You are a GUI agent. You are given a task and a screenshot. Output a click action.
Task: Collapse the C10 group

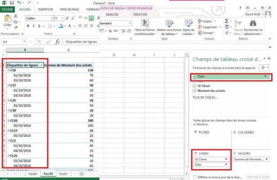9,70
